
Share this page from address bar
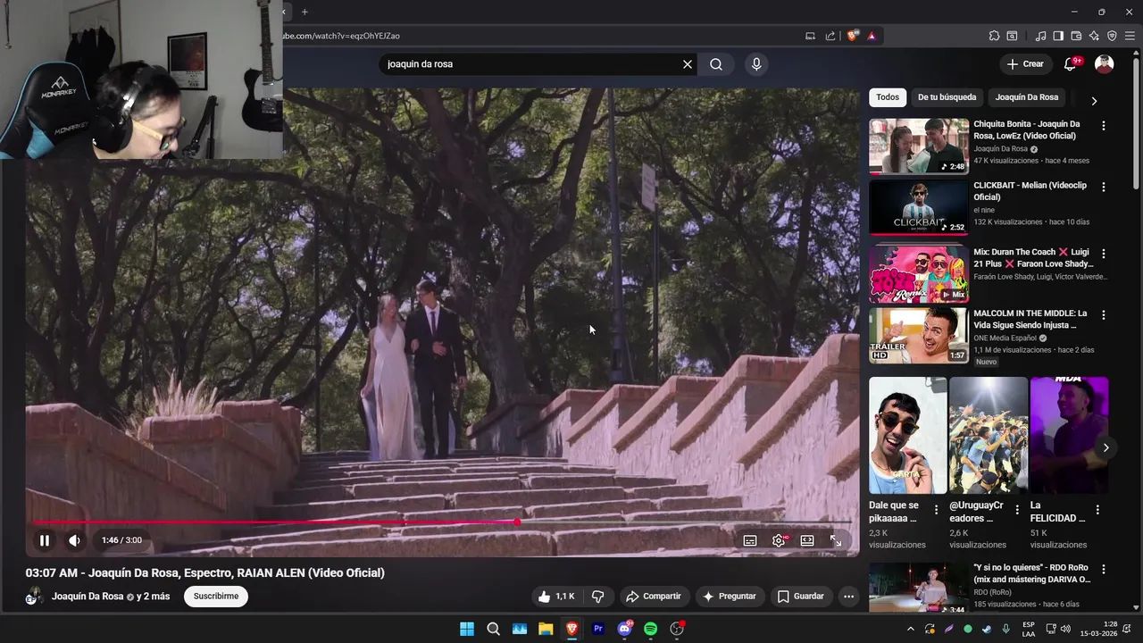click(830, 36)
